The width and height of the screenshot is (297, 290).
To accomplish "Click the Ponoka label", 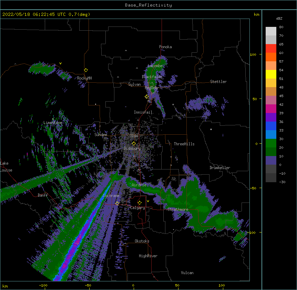I will [x=165, y=47].
